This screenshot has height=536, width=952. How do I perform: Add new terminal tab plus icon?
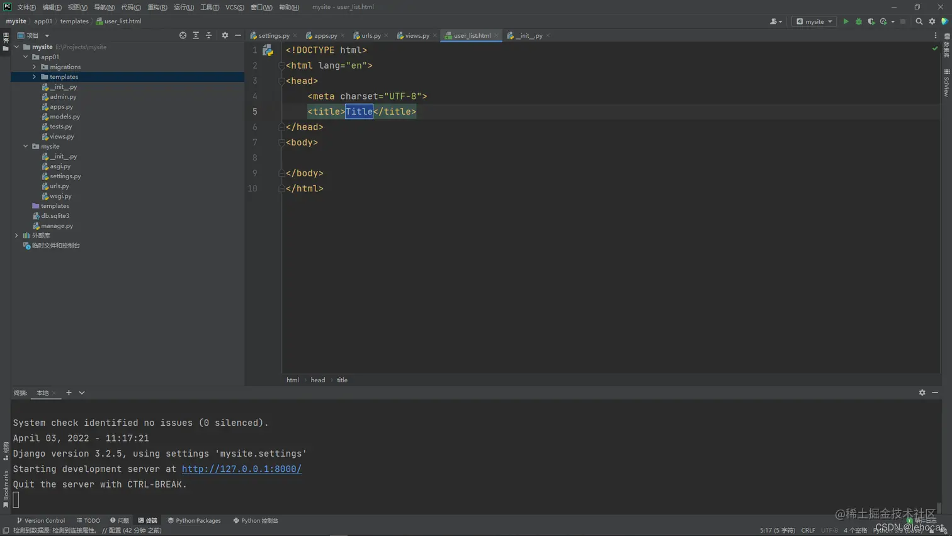[69, 392]
